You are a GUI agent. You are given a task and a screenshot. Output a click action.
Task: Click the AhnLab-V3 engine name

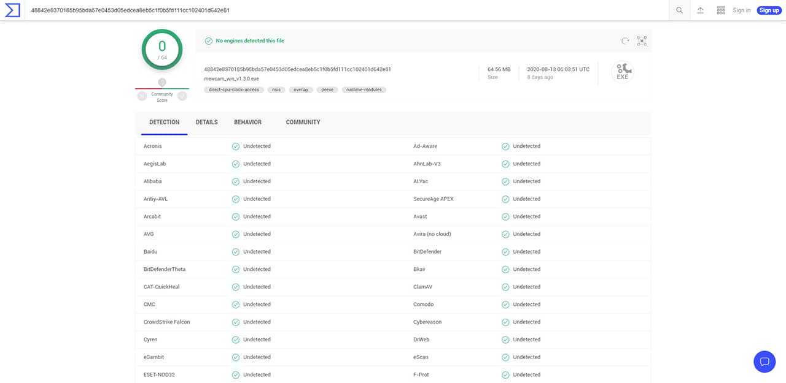(x=427, y=164)
